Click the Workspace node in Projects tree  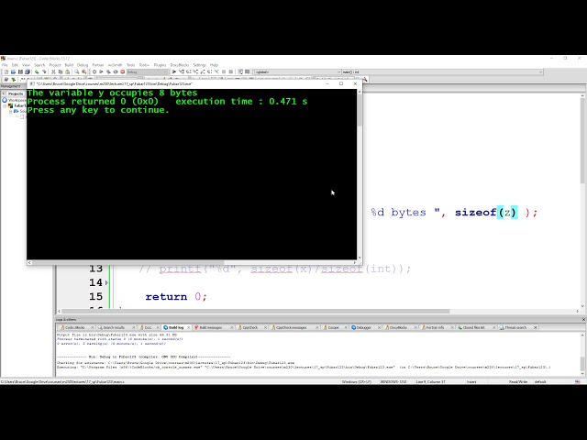click(15, 100)
